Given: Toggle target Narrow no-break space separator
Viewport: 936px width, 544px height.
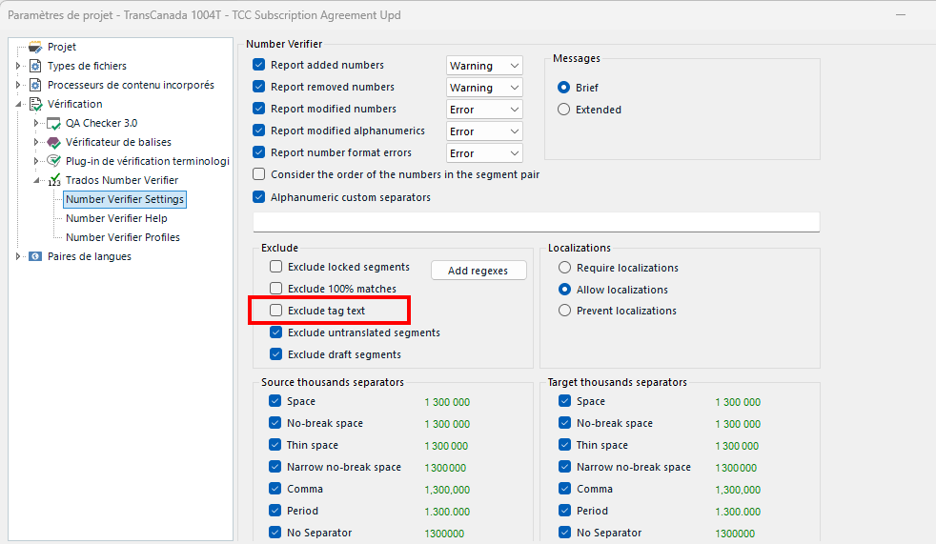Looking at the screenshot, I should point(564,467).
